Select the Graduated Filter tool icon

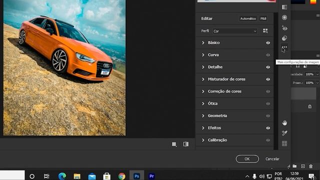[284, 7]
